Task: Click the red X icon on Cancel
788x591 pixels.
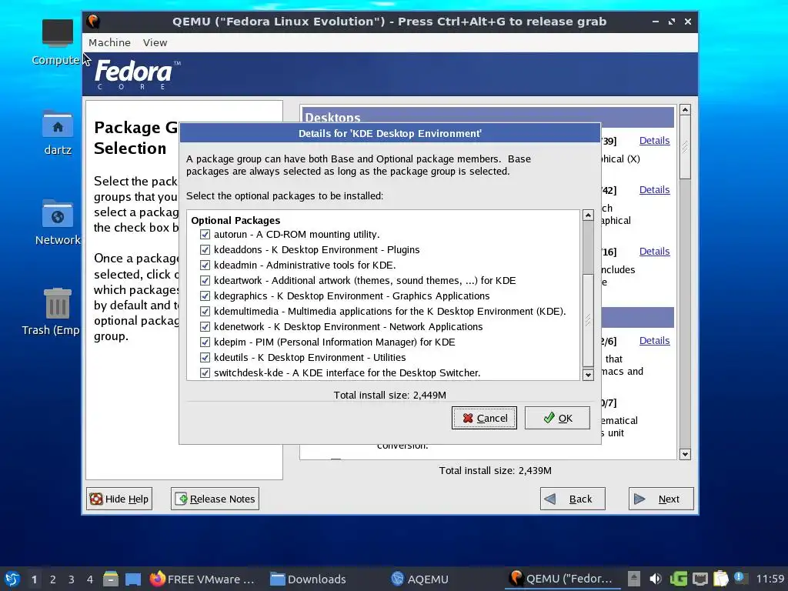Action: click(x=468, y=418)
